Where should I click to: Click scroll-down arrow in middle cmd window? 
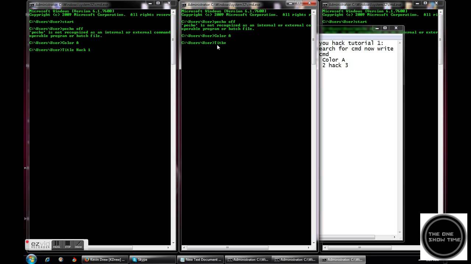[x=314, y=242]
